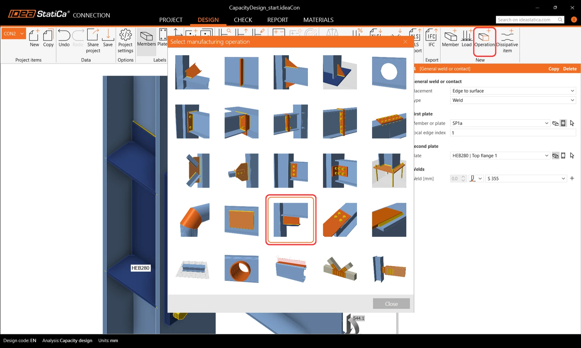This screenshot has height=348, width=581.
Task: Click the orange info icon beside search
Action: coord(574,20)
